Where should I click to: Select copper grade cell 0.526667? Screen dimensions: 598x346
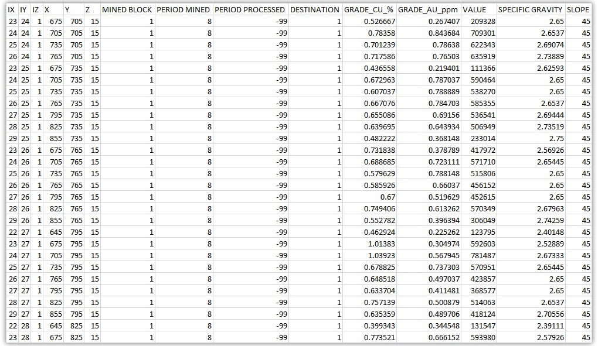coord(369,22)
